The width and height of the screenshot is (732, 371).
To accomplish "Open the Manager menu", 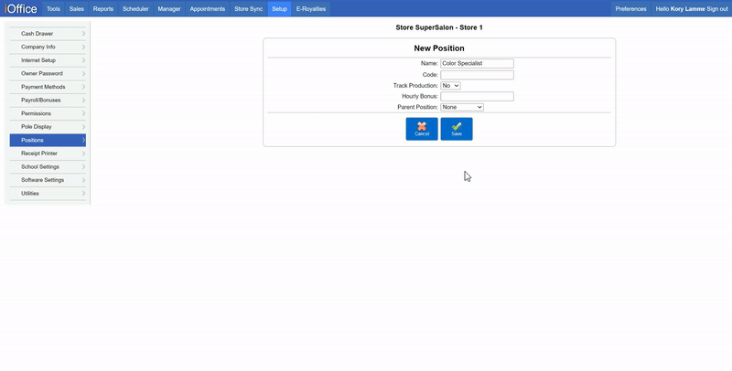I will [169, 9].
